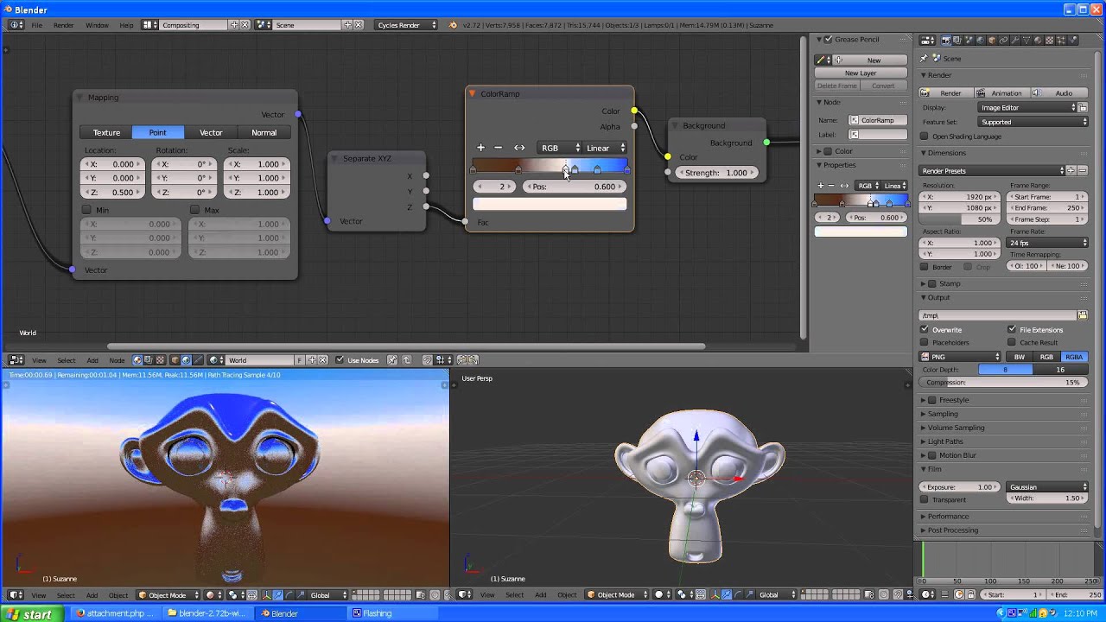Open the Object properties tab icon
Screen dimensions: 1106x622
(992, 41)
